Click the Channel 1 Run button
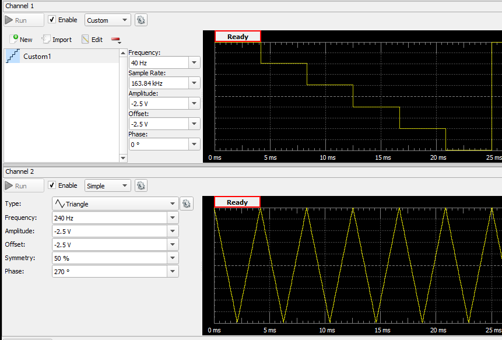 (x=24, y=20)
